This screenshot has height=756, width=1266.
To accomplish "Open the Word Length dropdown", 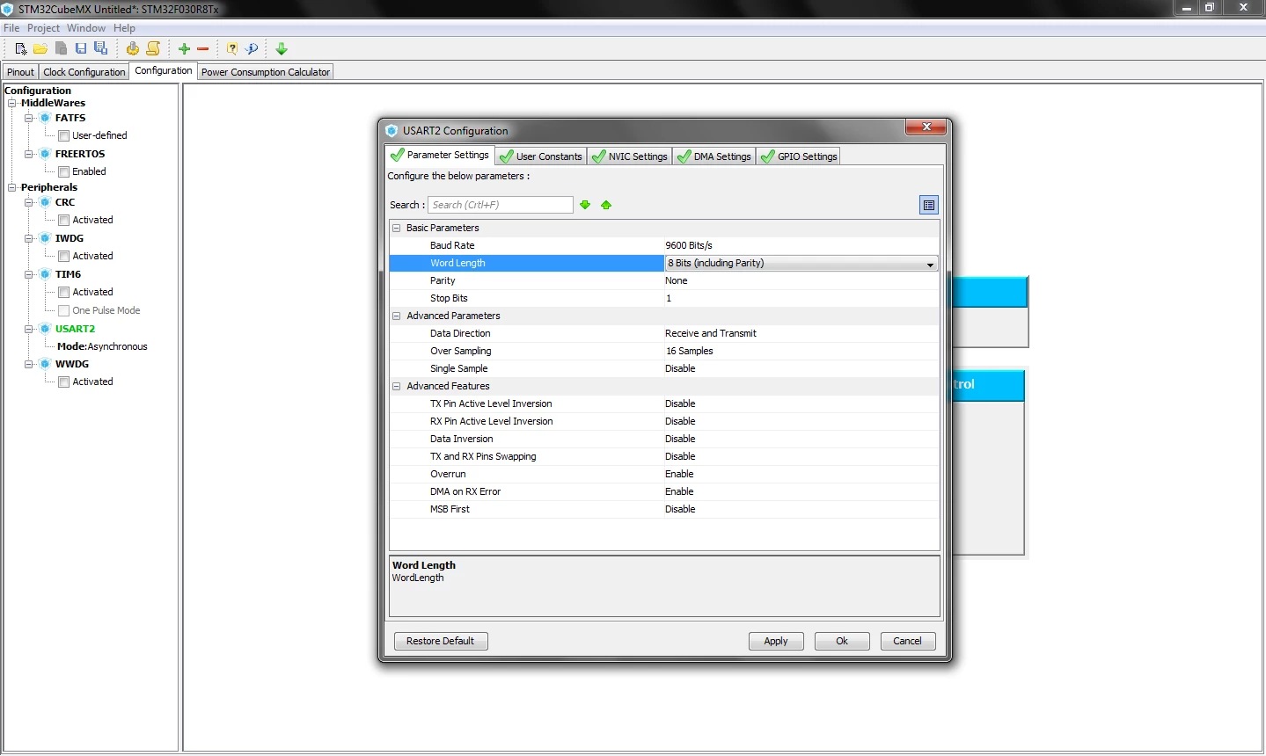I will (x=801, y=263).
